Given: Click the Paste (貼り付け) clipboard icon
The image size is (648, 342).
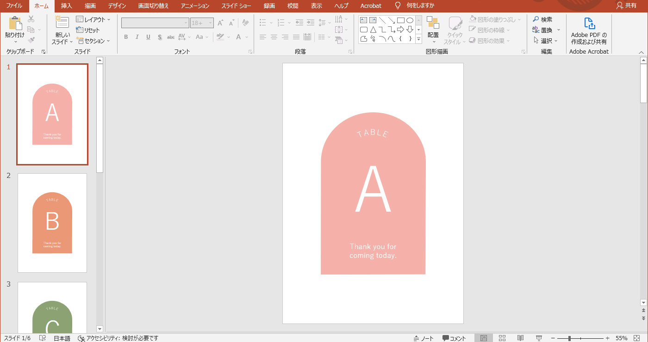Looking at the screenshot, I should (x=15, y=23).
